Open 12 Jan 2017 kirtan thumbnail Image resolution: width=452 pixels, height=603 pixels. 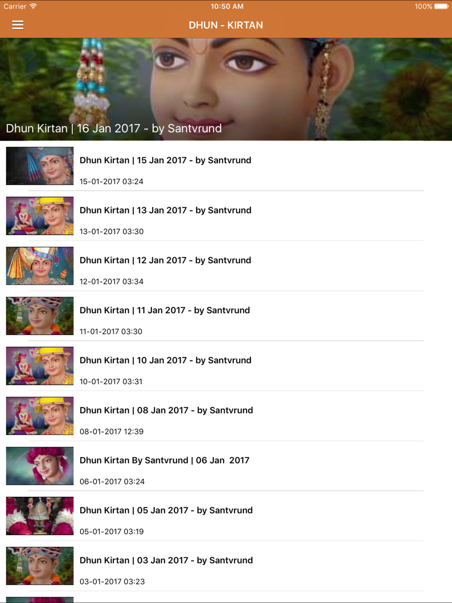tap(40, 266)
